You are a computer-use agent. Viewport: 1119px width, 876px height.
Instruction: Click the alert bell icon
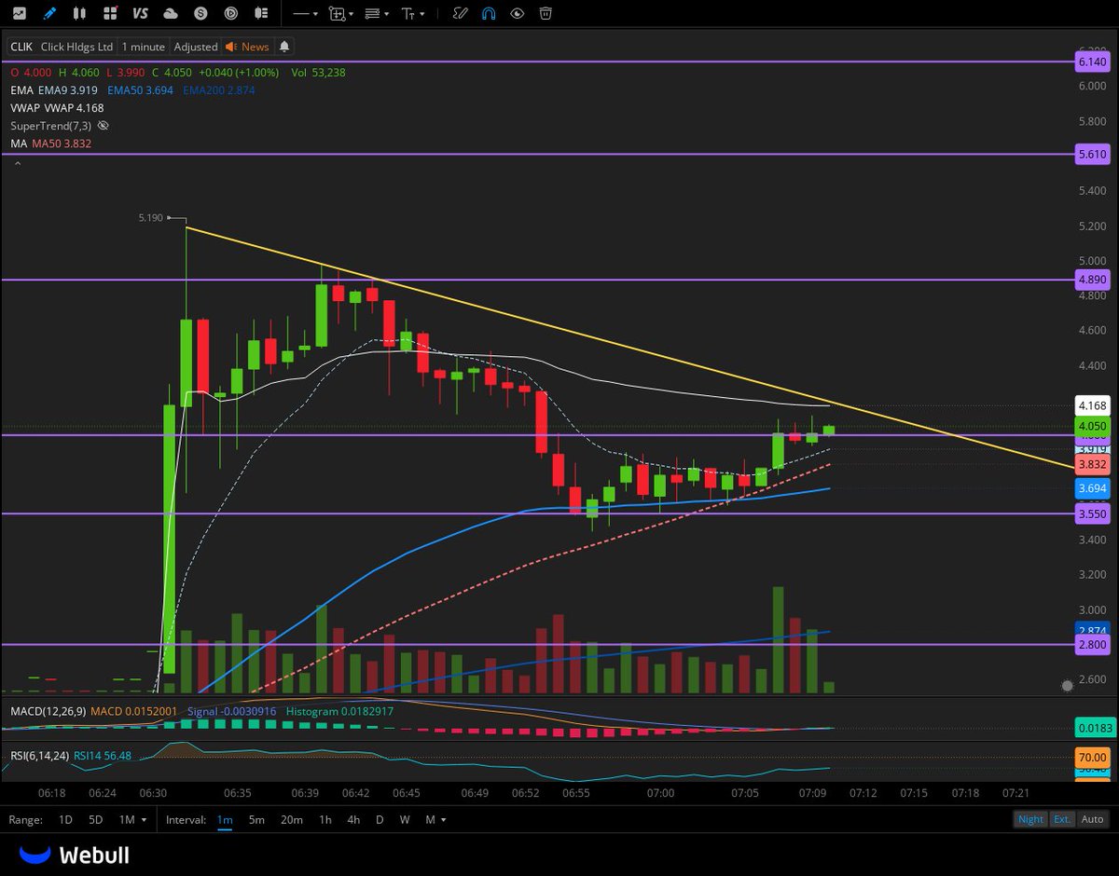click(x=284, y=47)
